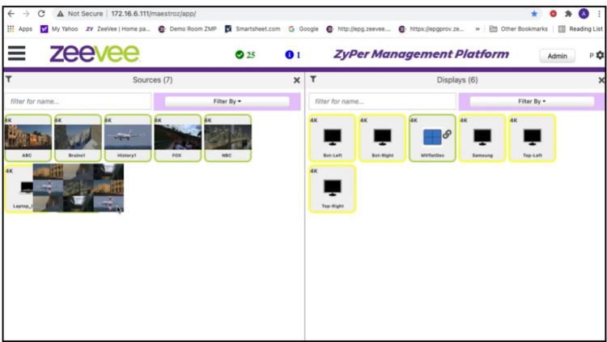
Task: Select the History1 source thumbnail
Action: click(128, 138)
